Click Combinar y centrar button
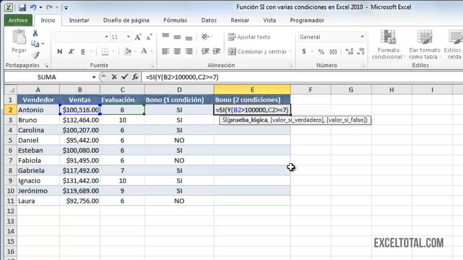Viewport: 463px width, 260px height. click(x=257, y=52)
